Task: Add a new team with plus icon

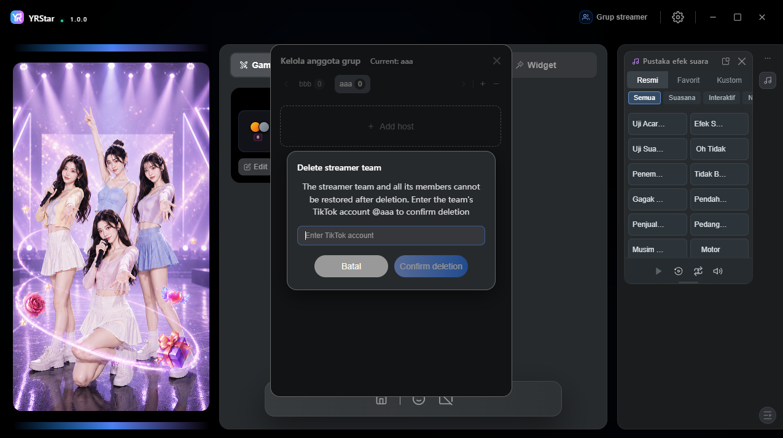Action: tap(483, 84)
